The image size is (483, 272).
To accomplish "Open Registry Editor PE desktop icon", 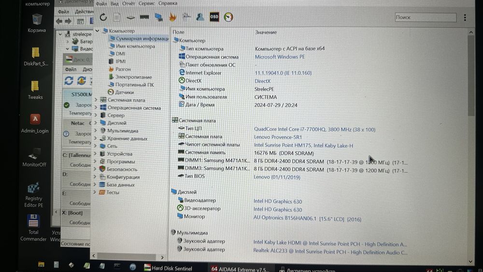I will [x=34, y=195].
